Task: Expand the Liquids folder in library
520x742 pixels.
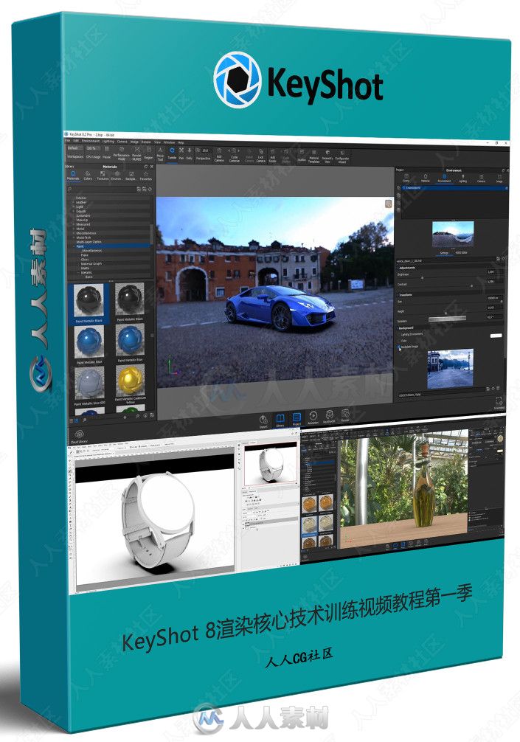Action: click(x=73, y=211)
